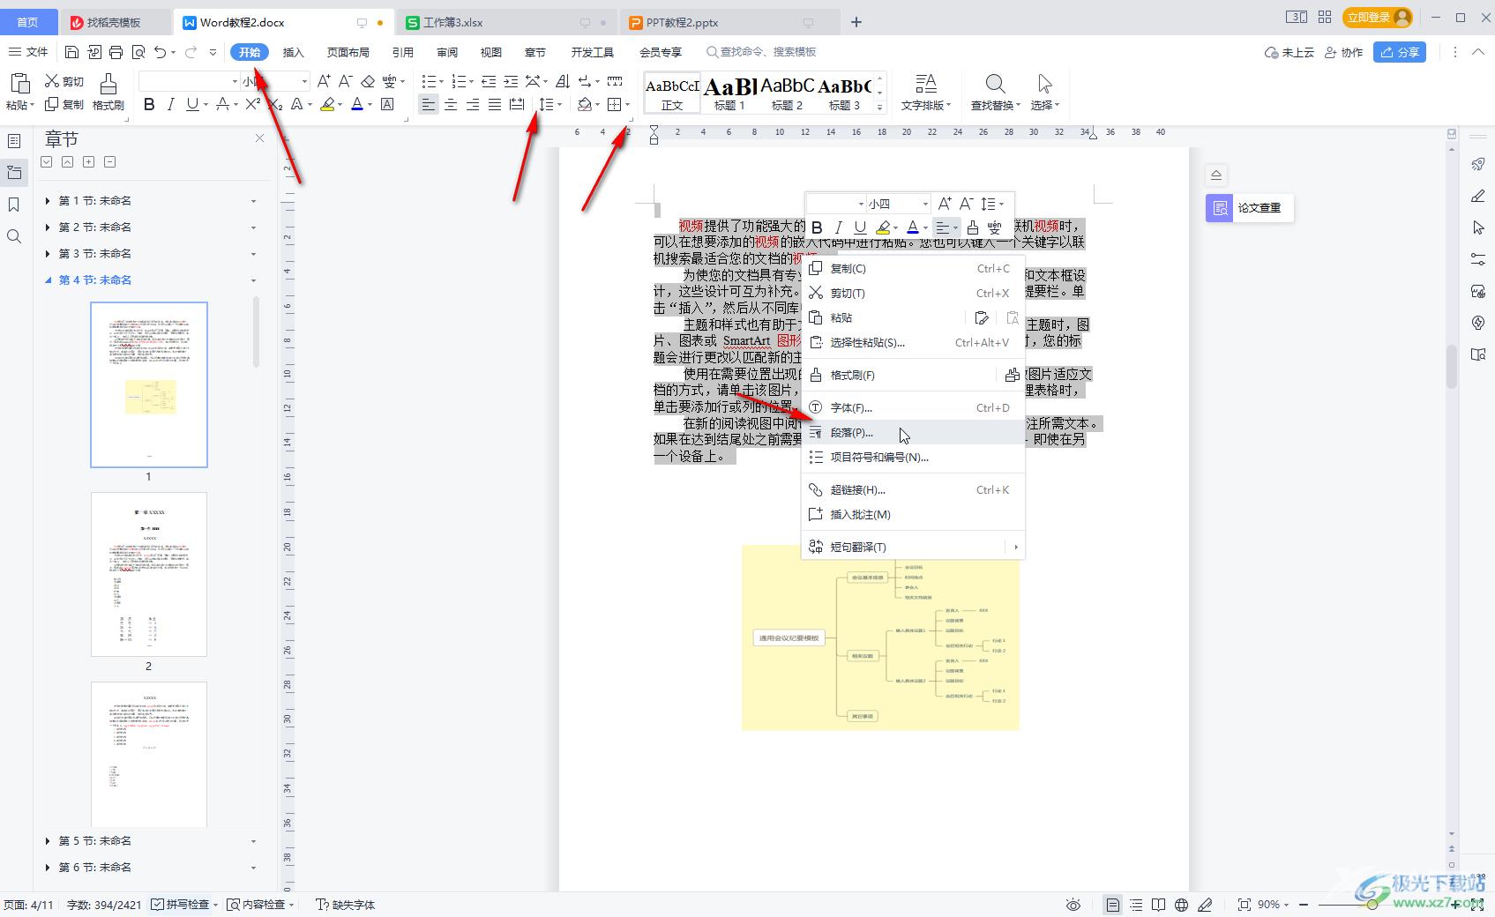1495x917 pixels.
Task: Toggle superscript formatting in the ribbon
Action: (252, 104)
